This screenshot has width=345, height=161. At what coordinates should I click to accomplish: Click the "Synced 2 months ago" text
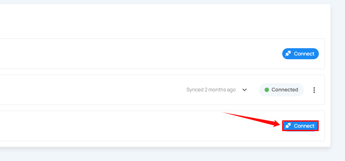[x=211, y=90]
